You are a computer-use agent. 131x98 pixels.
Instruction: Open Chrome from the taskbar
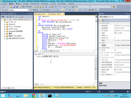click(x=34, y=96)
